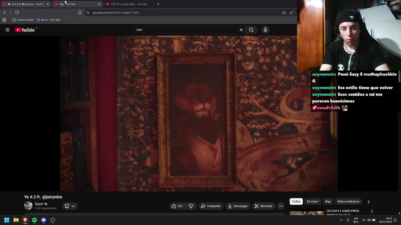This screenshot has width=401, height=225.
Task: Click the Compartir button
Action: 211,206
